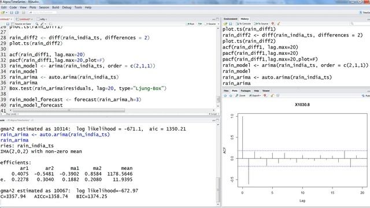Select the History tab

click(245, 19)
